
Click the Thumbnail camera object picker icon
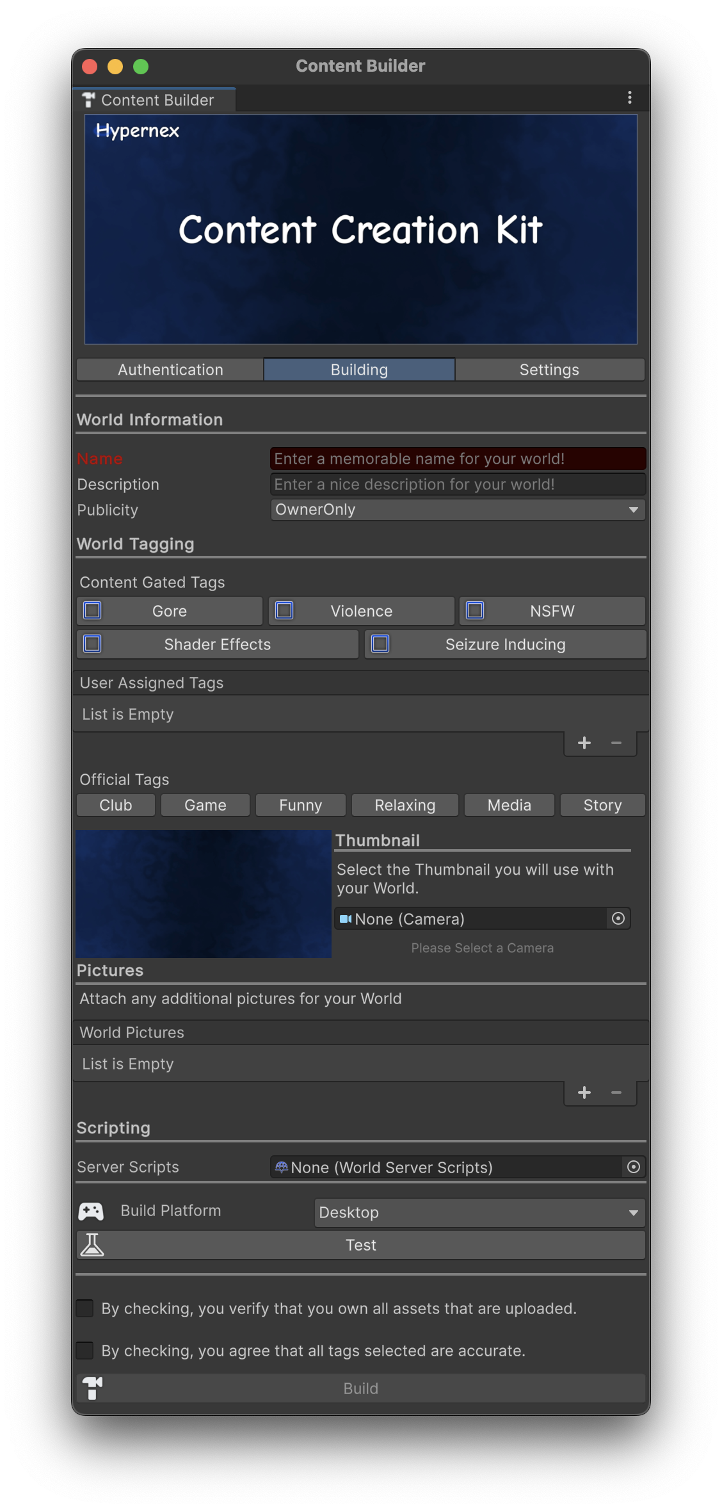pyautogui.click(x=618, y=918)
